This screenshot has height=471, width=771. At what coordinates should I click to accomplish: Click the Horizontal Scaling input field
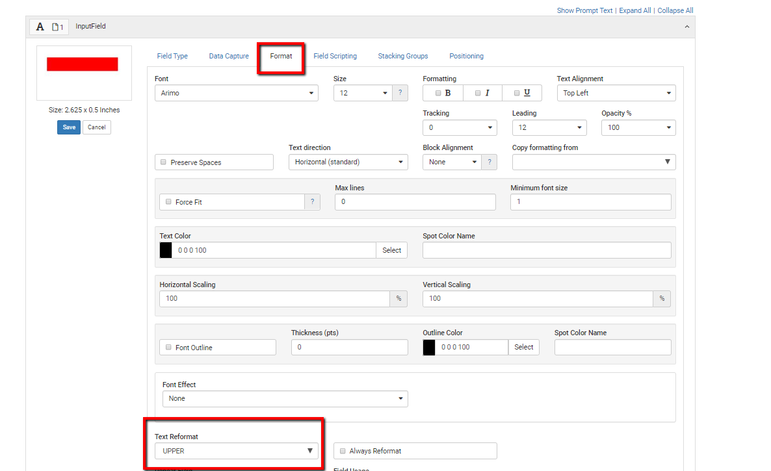point(275,299)
